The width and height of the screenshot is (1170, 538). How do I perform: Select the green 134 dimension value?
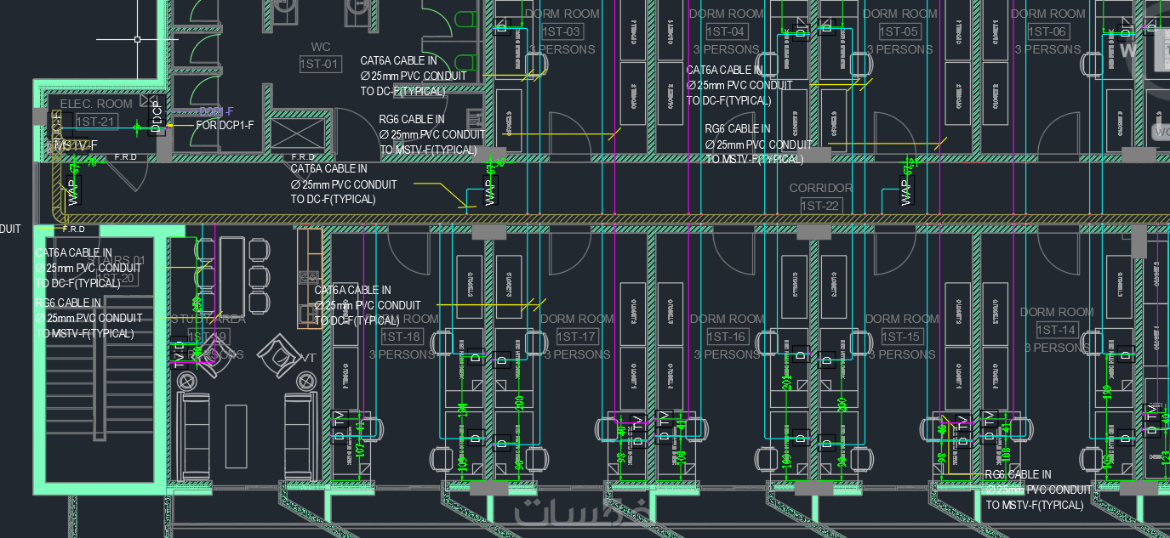click(x=462, y=411)
